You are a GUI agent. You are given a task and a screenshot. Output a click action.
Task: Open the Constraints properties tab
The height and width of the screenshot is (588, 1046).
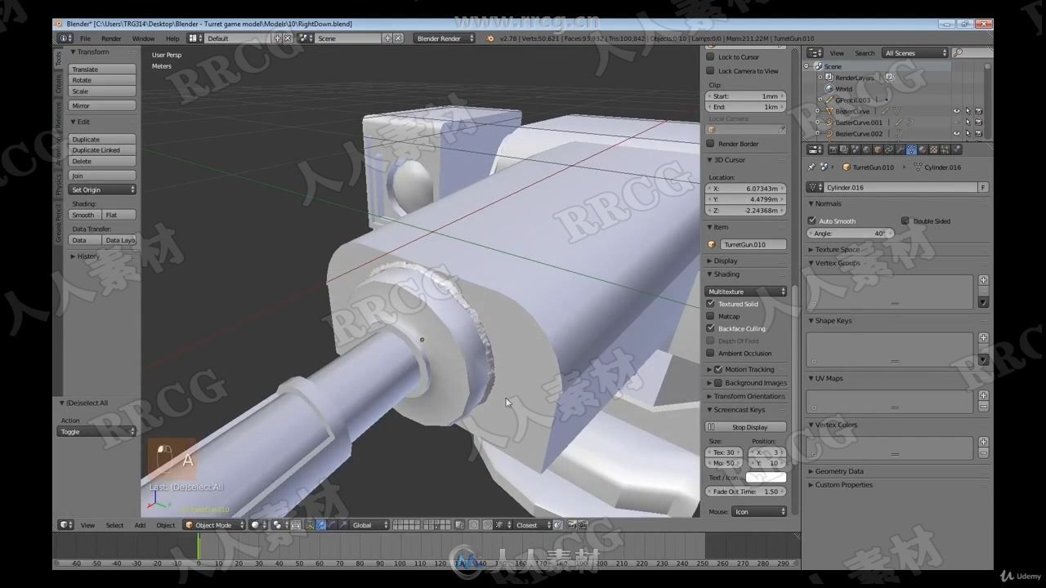pos(889,149)
